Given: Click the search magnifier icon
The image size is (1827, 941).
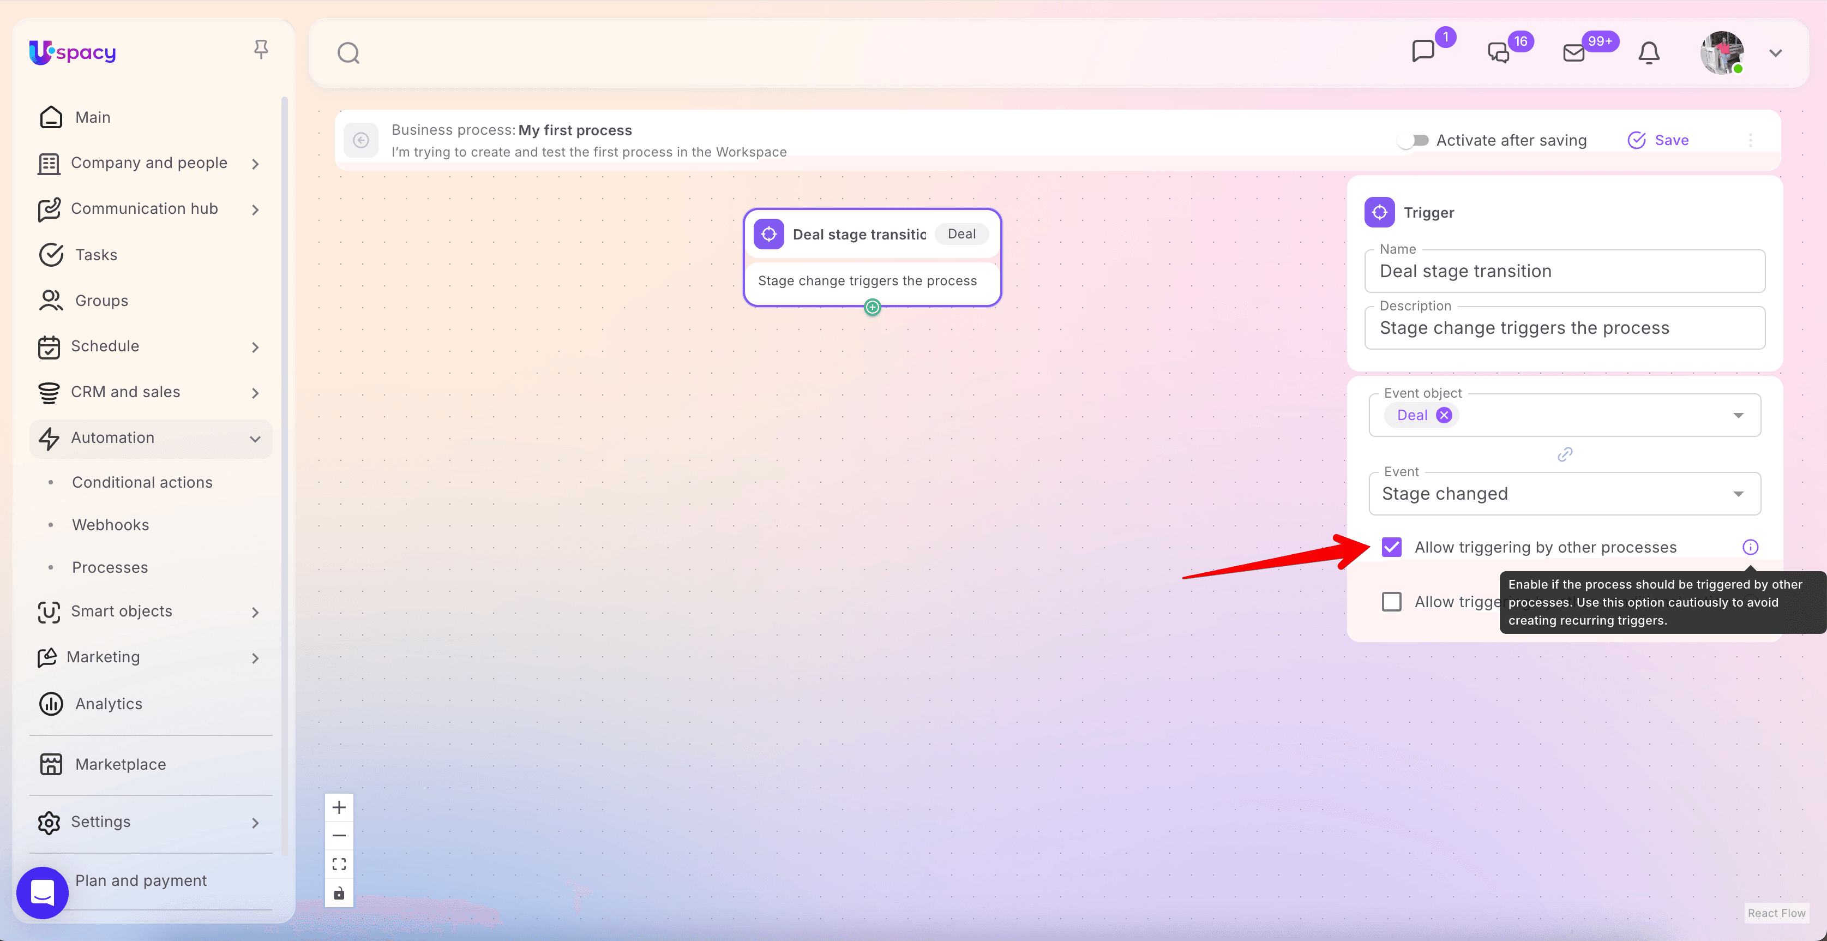Looking at the screenshot, I should pyautogui.click(x=348, y=53).
